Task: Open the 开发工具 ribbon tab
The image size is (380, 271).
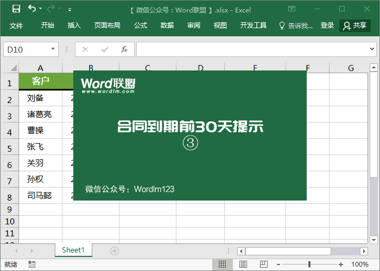Action: [x=254, y=25]
